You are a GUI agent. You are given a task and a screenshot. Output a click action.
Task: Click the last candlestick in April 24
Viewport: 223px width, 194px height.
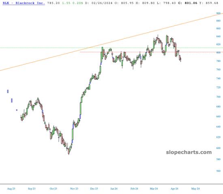click(x=180, y=59)
